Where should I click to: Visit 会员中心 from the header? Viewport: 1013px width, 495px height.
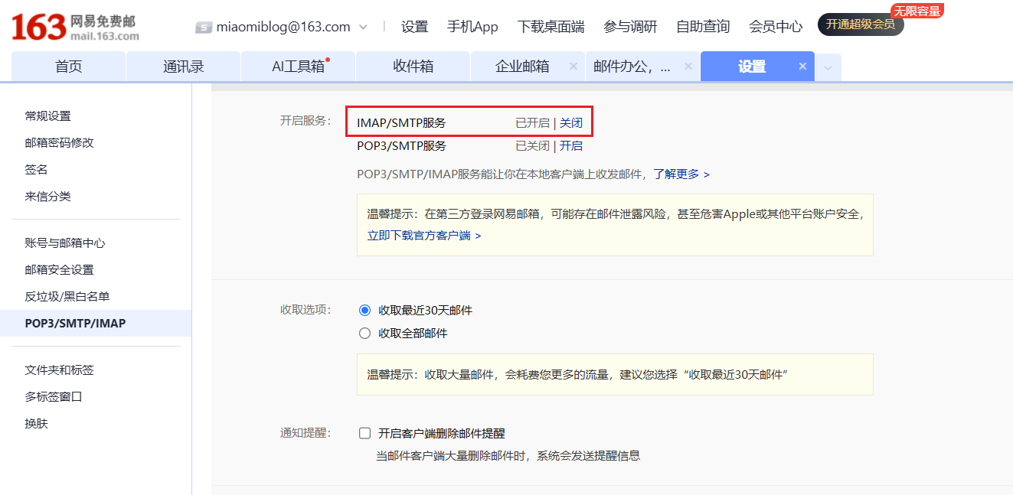point(776,26)
